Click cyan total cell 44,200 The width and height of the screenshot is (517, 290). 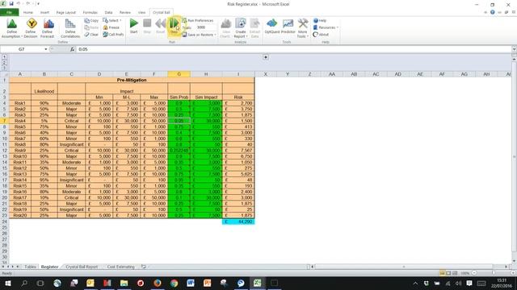point(238,222)
